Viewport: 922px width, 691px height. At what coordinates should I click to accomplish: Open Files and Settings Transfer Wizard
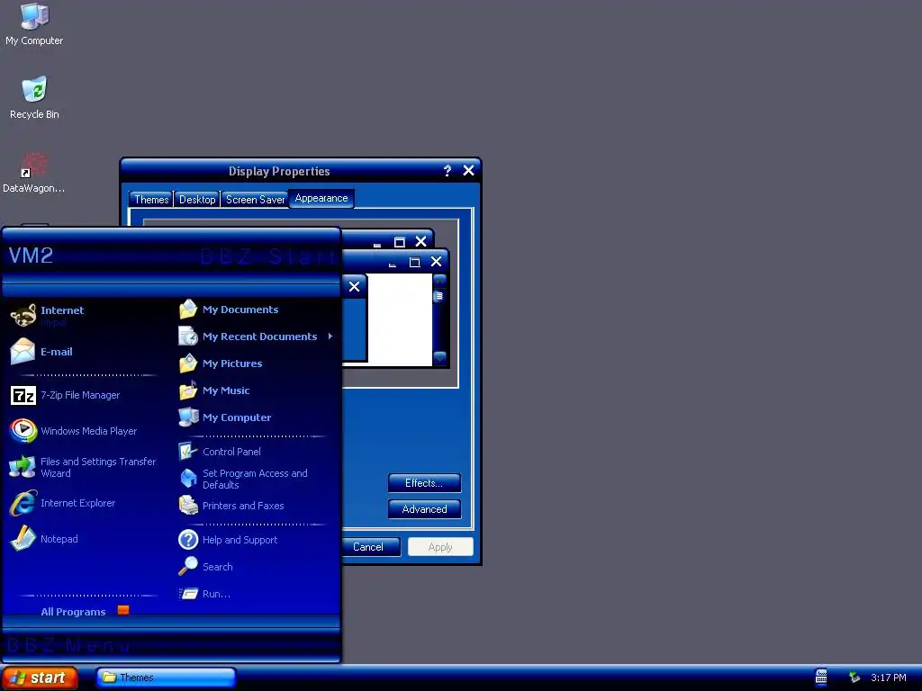click(82, 467)
